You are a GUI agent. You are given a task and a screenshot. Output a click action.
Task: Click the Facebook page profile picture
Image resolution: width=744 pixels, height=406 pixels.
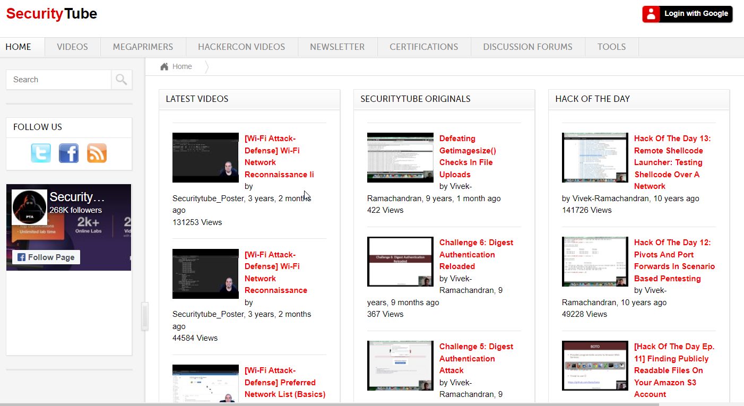click(x=30, y=207)
